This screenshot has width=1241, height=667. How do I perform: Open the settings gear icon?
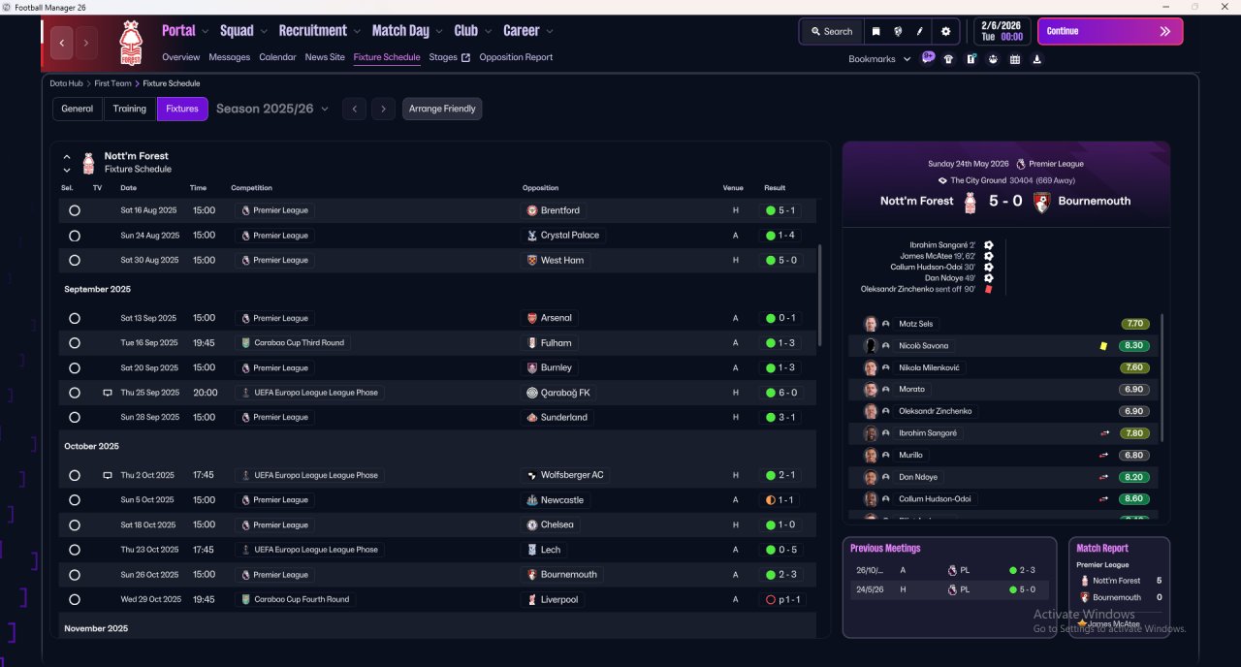pyautogui.click(x=946, y=31)
